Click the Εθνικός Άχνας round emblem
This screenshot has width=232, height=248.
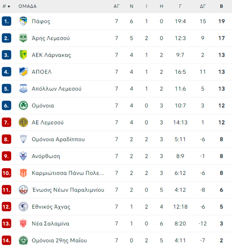(x=23, y=206)
